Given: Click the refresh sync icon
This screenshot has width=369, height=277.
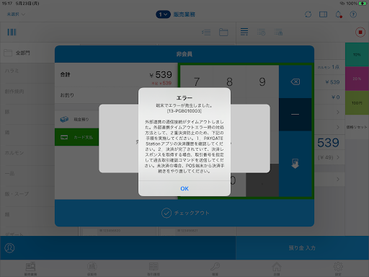Looking at the screenshot, I should click(308, 14).
